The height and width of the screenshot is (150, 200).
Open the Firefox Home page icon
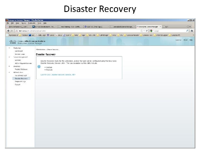click(192, 31)
